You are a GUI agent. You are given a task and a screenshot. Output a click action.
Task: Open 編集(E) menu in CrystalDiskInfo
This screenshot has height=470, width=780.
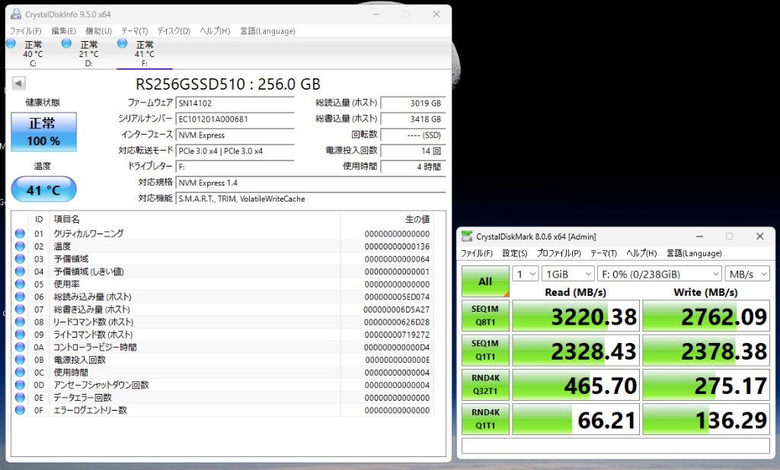tap(64, 31)
